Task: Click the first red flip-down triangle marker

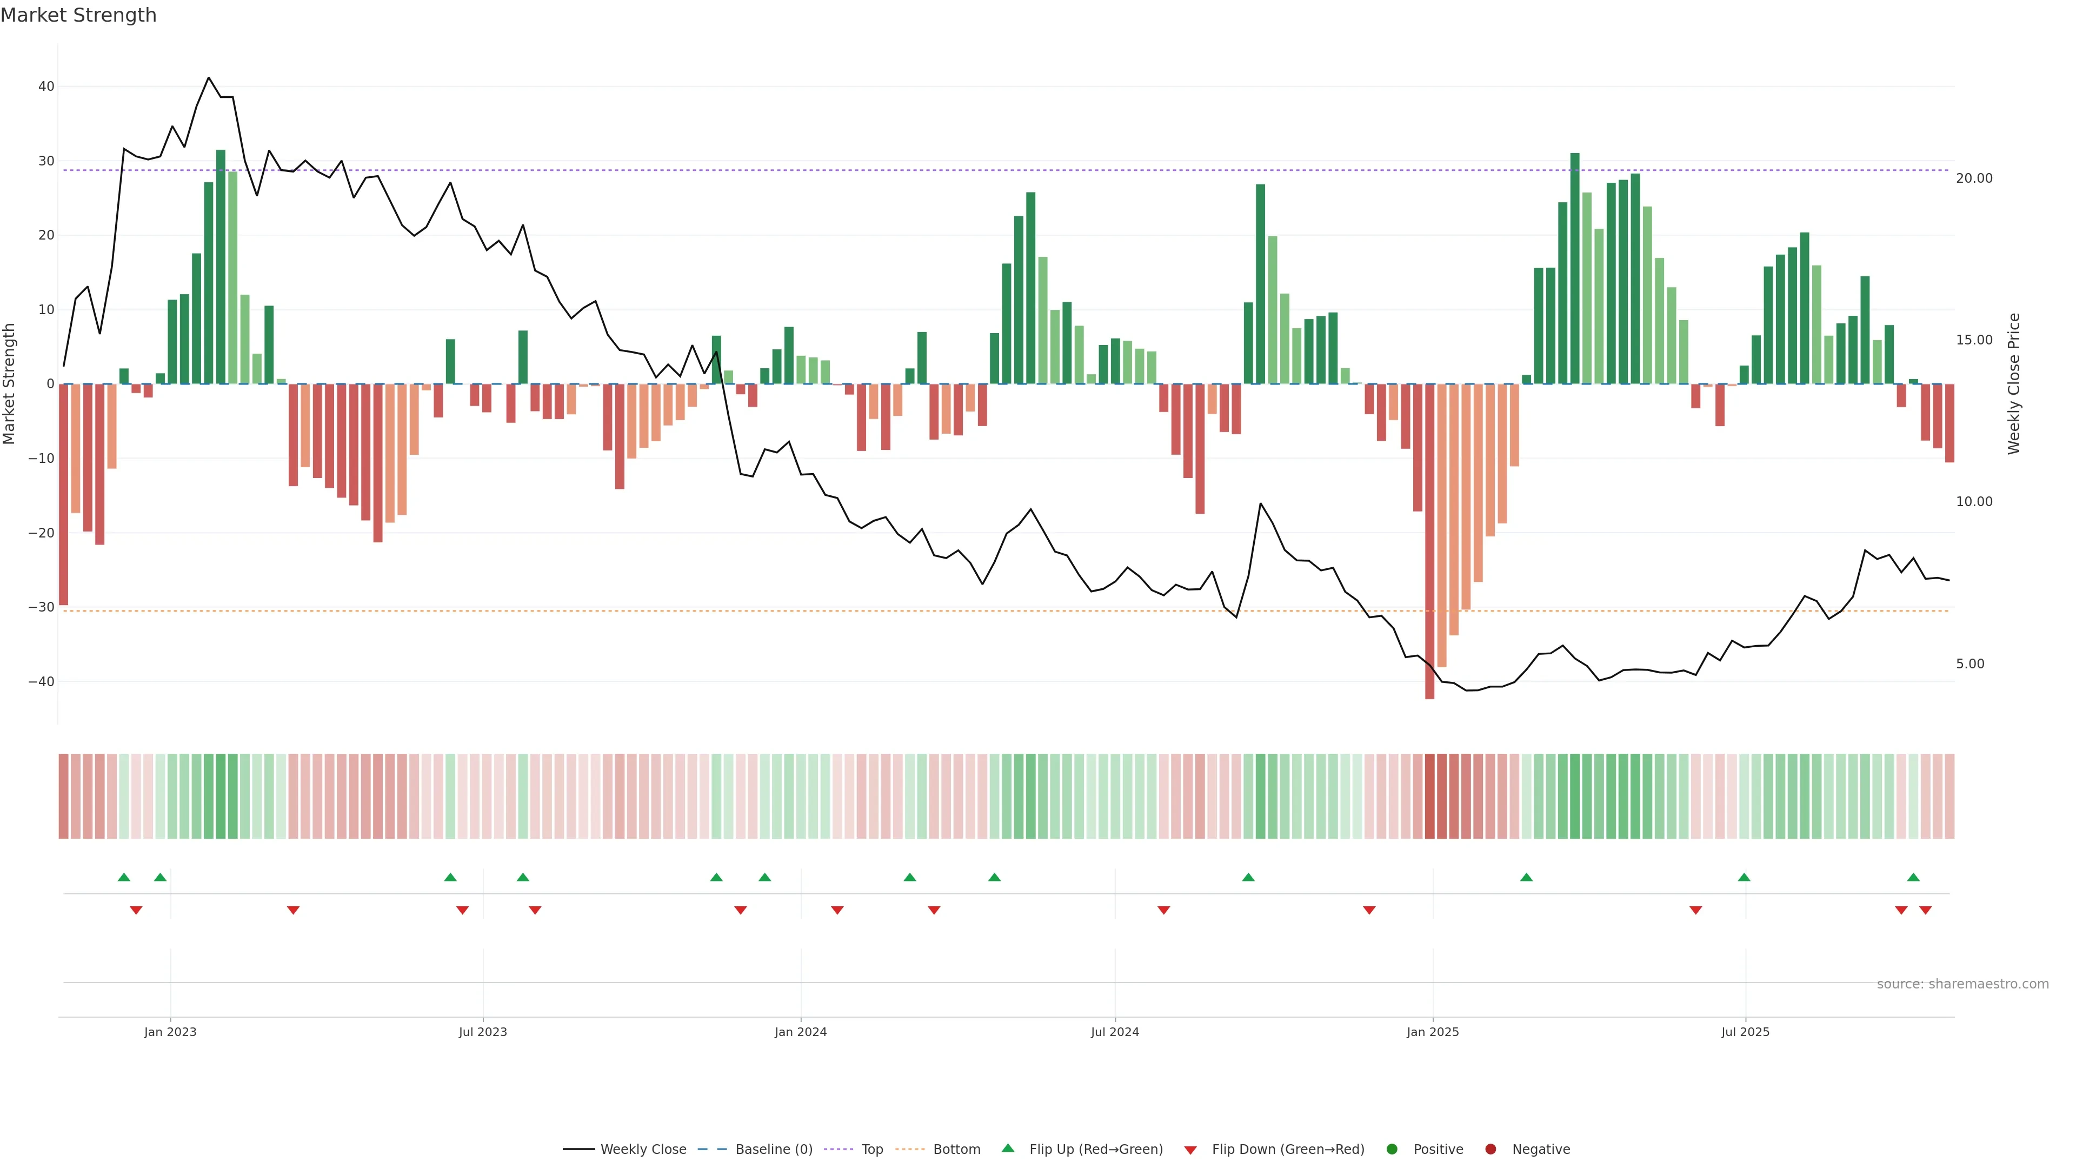Action: point(135,910)
